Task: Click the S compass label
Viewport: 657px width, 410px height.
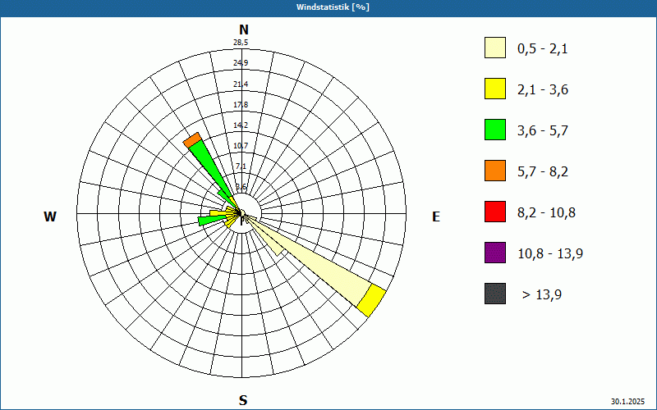Action: [243, 400]
